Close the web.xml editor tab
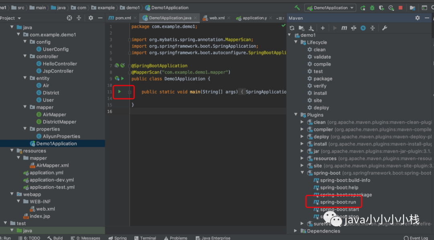The width and height of the screenshot is (434, 240). click(229, 18)
